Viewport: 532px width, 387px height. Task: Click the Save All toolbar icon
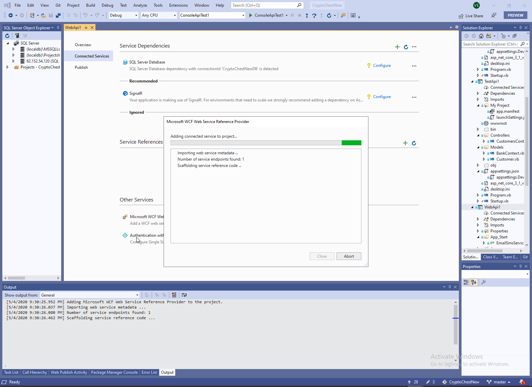[x=58, y=15]
